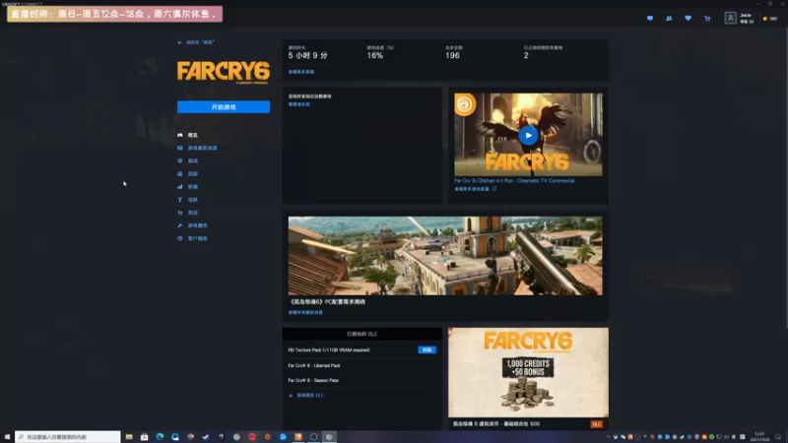Select the Far Cry 6 - Libertad Pack row
This screenshot has width=788, height=443.
361,365
